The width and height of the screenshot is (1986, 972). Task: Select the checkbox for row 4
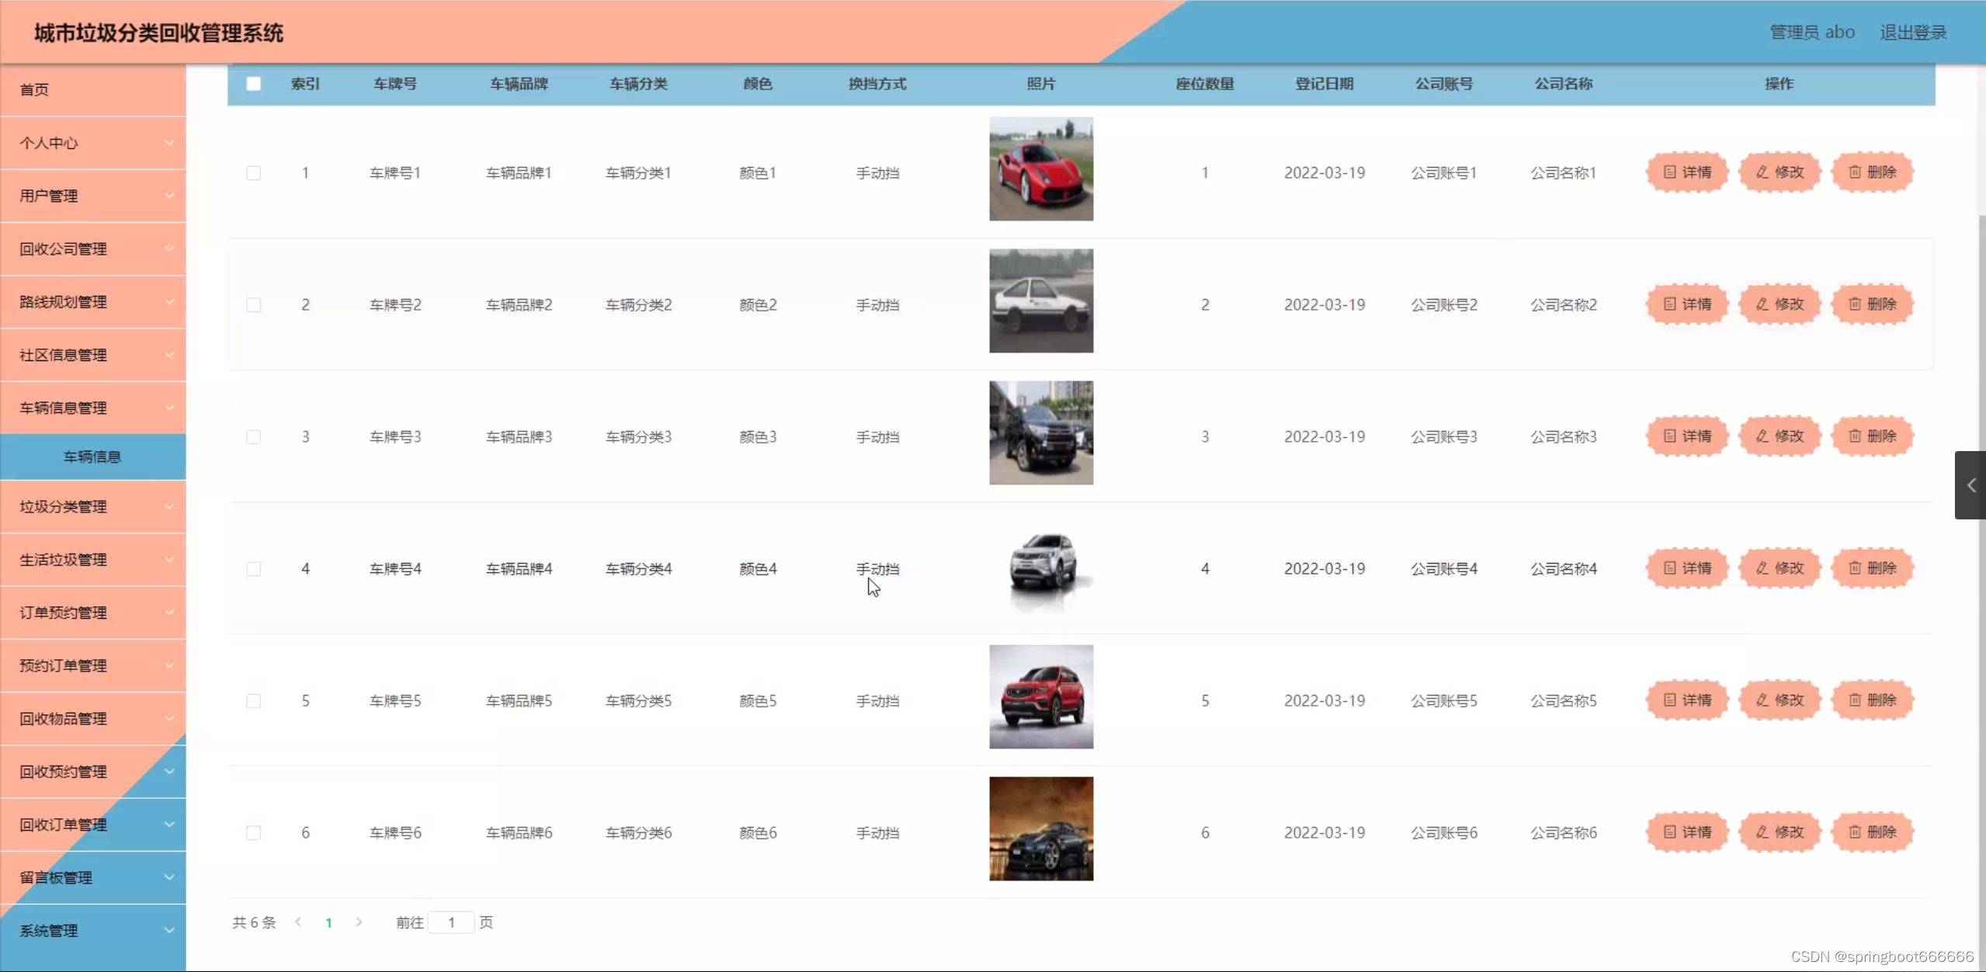pyautogui.click(x=254, y=569)
